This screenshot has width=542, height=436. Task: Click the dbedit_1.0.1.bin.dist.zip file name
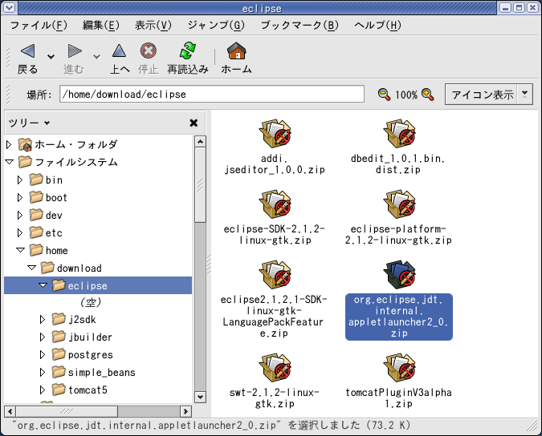click(x=397, y=163)
